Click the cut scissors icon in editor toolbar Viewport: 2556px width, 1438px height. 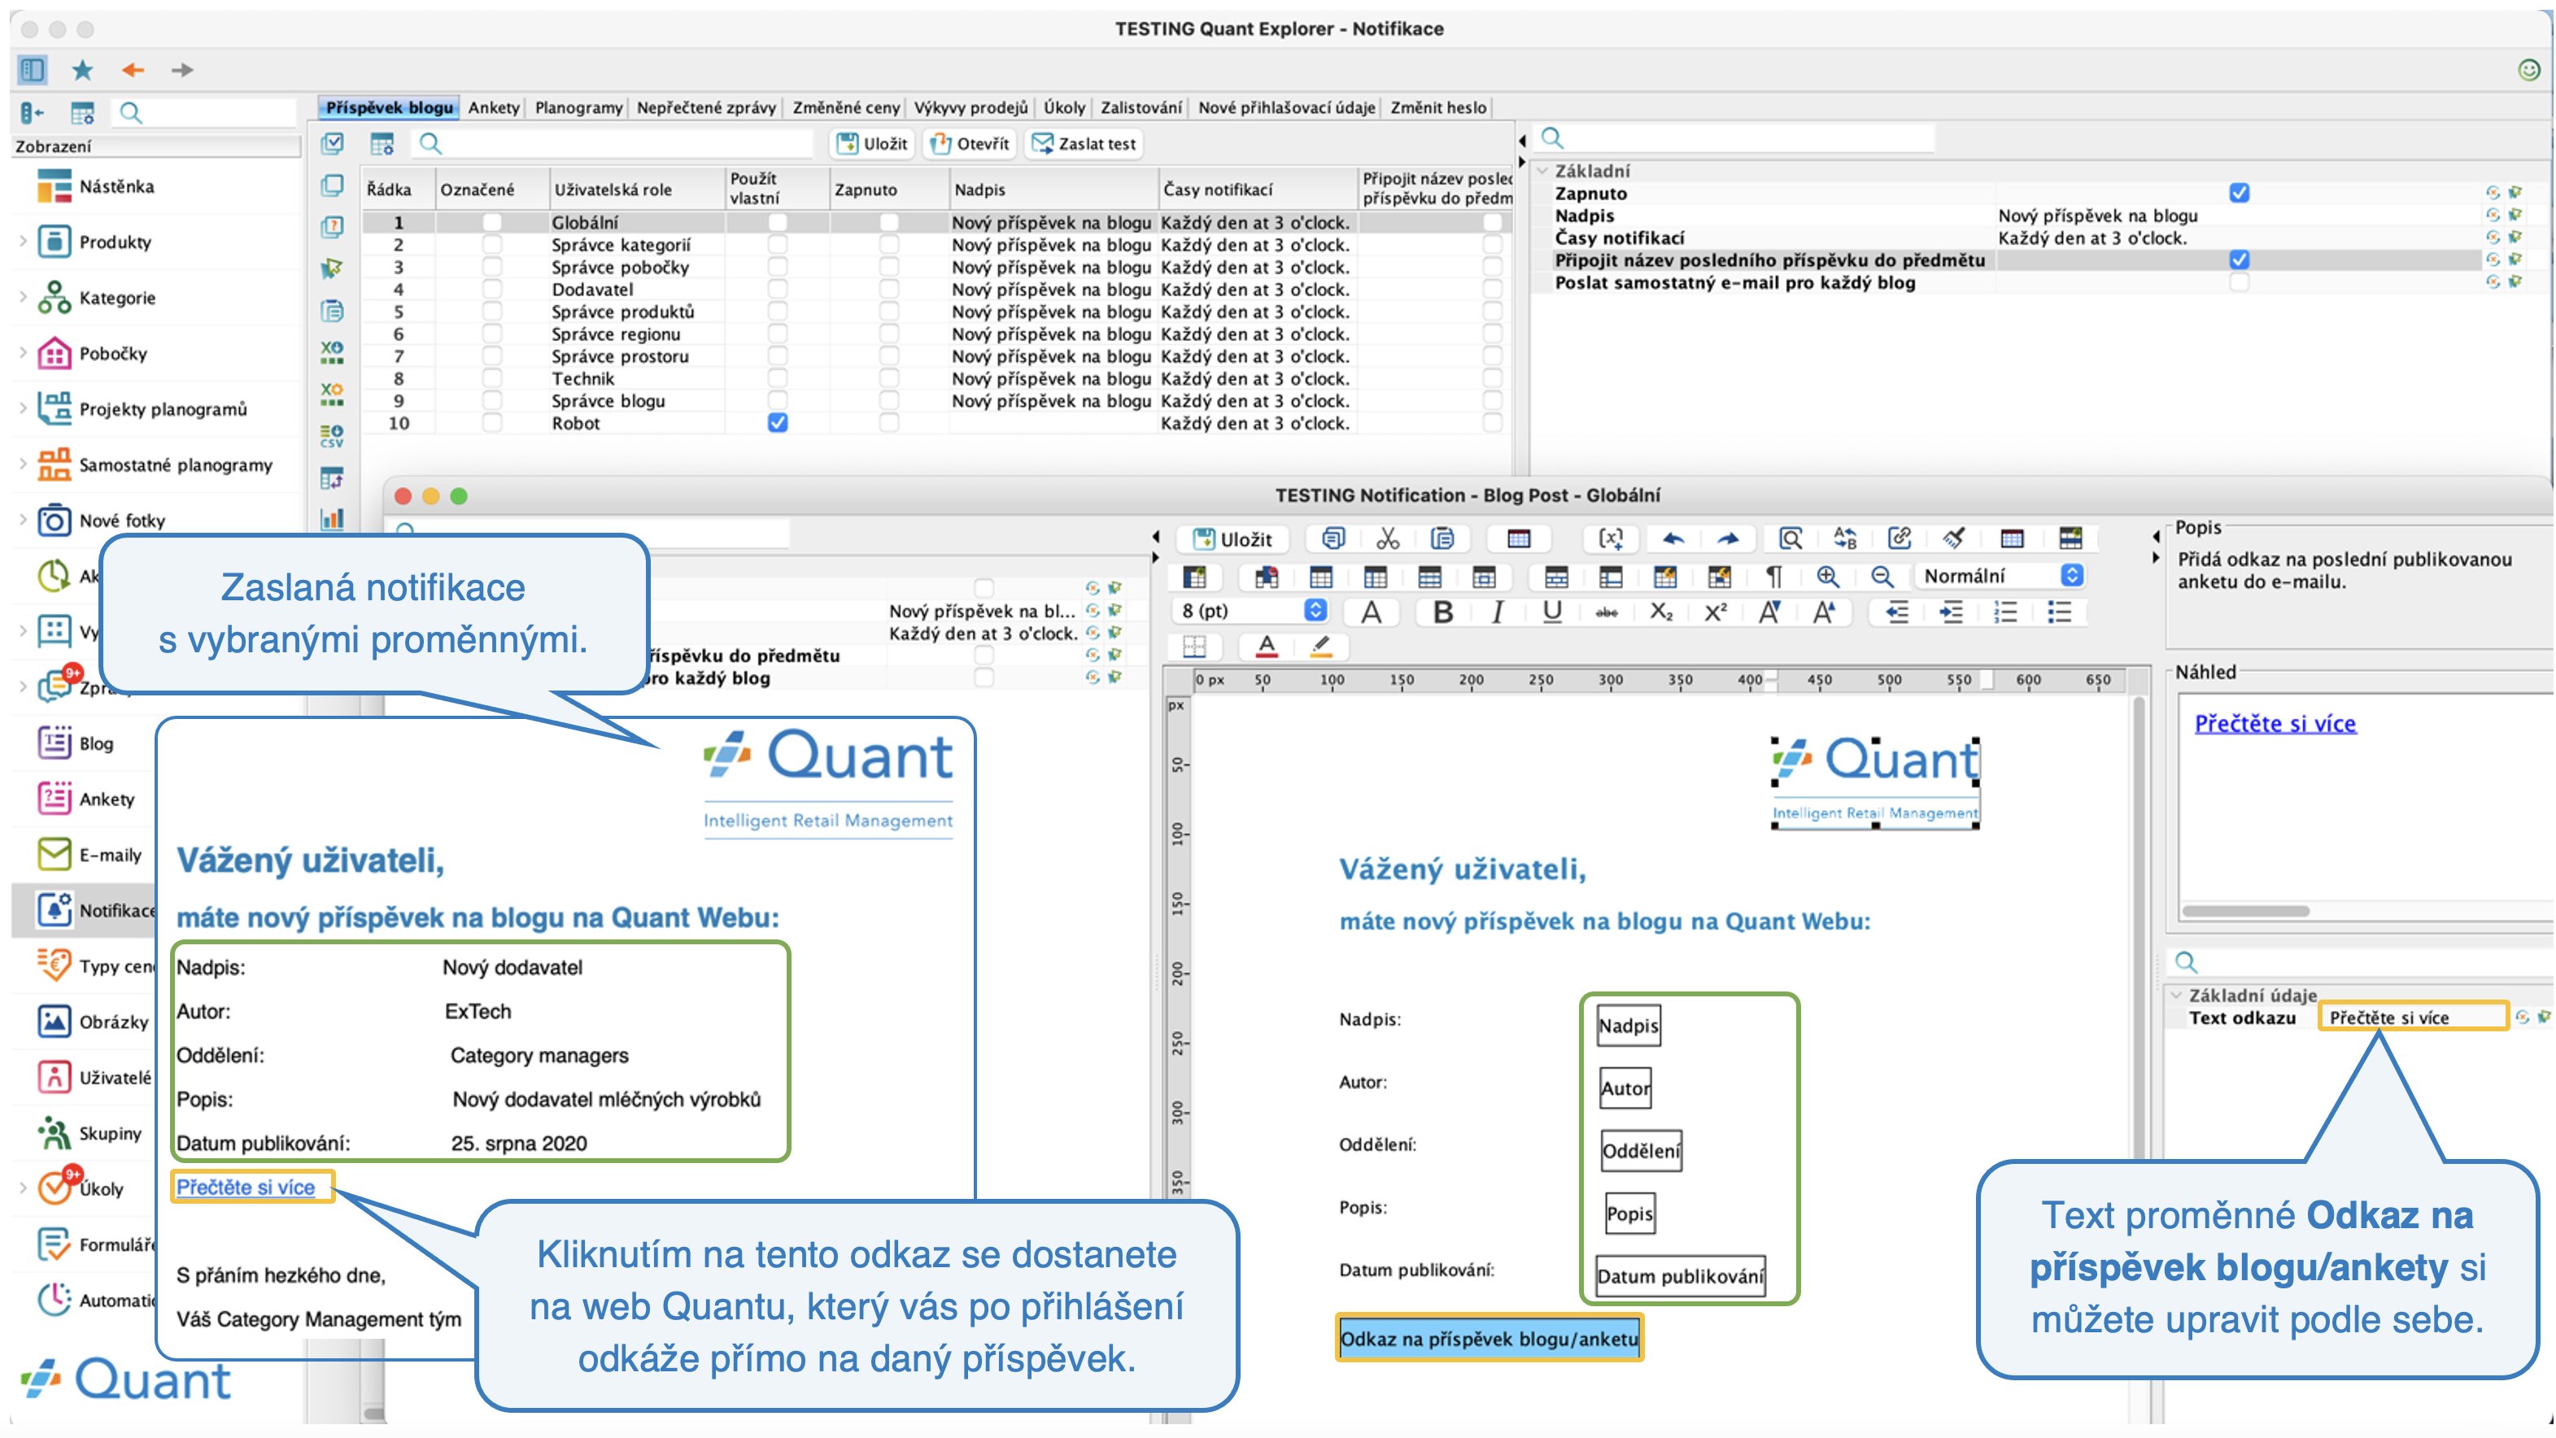[x=1387, y=538]
